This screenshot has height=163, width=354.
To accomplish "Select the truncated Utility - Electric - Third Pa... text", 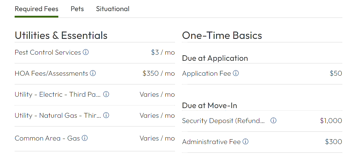I will [58, 94].
